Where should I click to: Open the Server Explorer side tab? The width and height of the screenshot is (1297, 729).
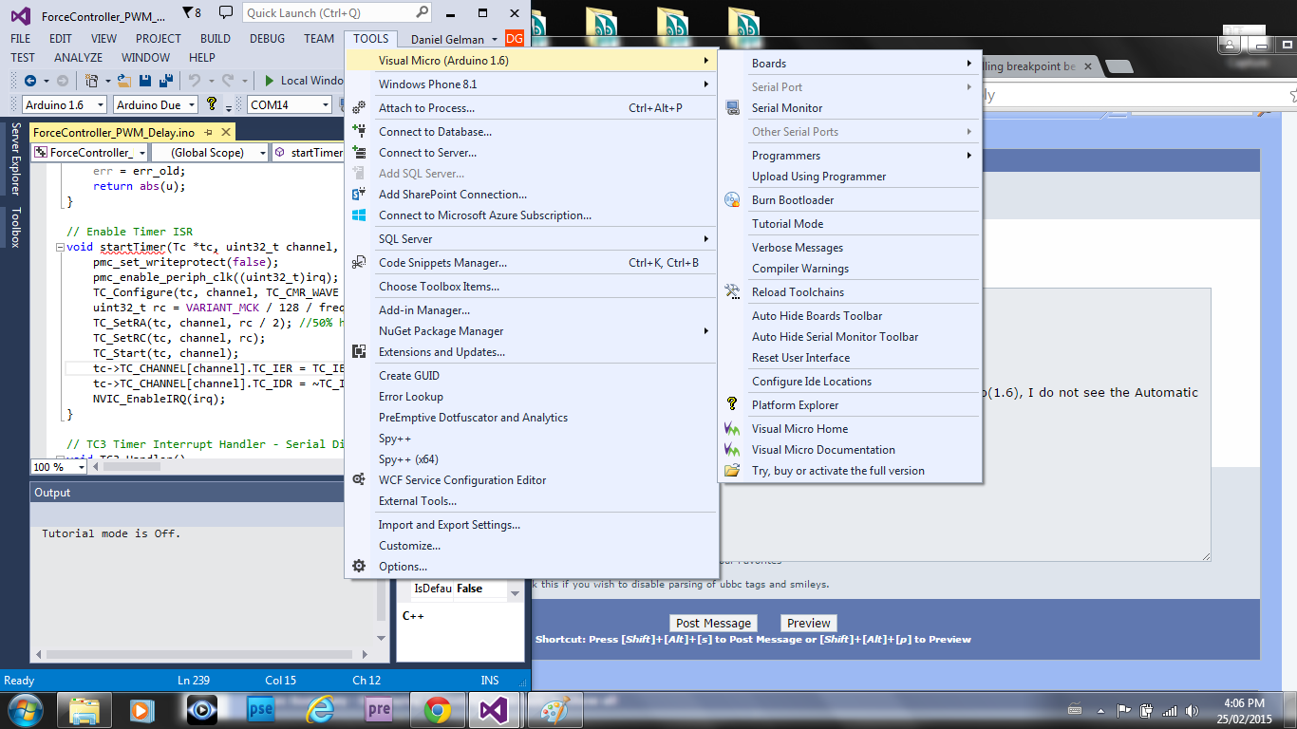[x=14, y=159]
